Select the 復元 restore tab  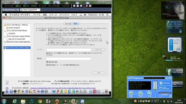76,24
